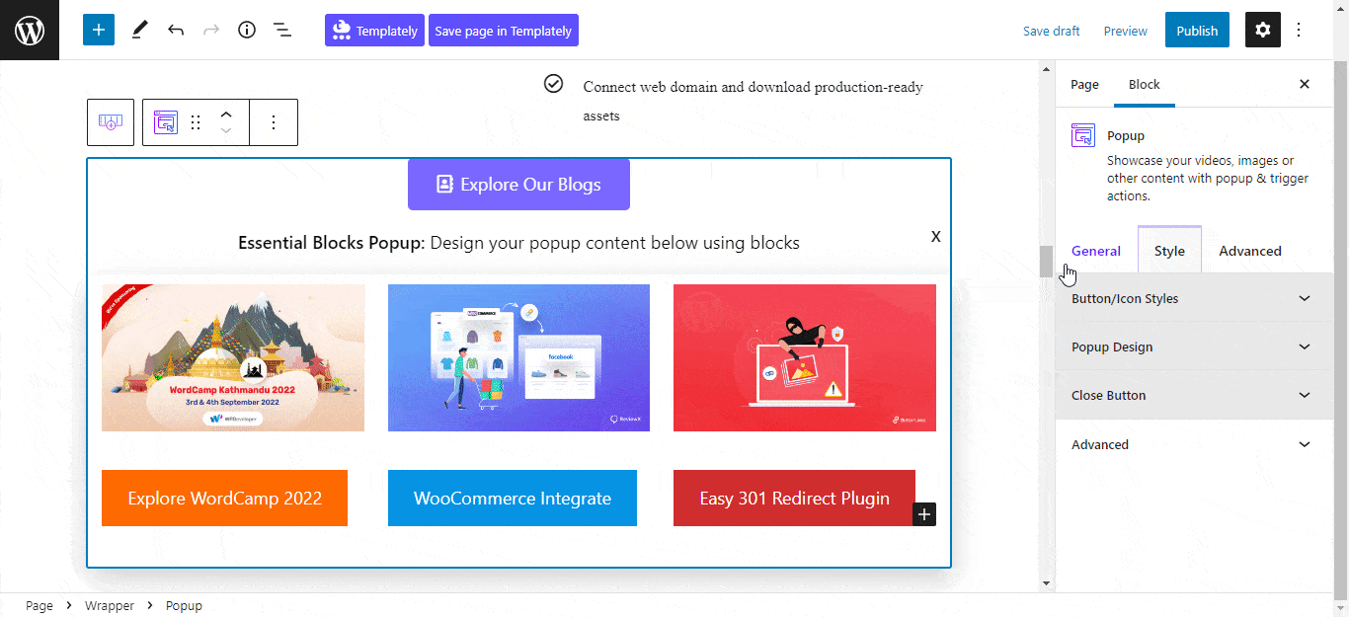Click the block drag handle icon
Viewport: 1349px width, 617px height.
tap(196, 122)
